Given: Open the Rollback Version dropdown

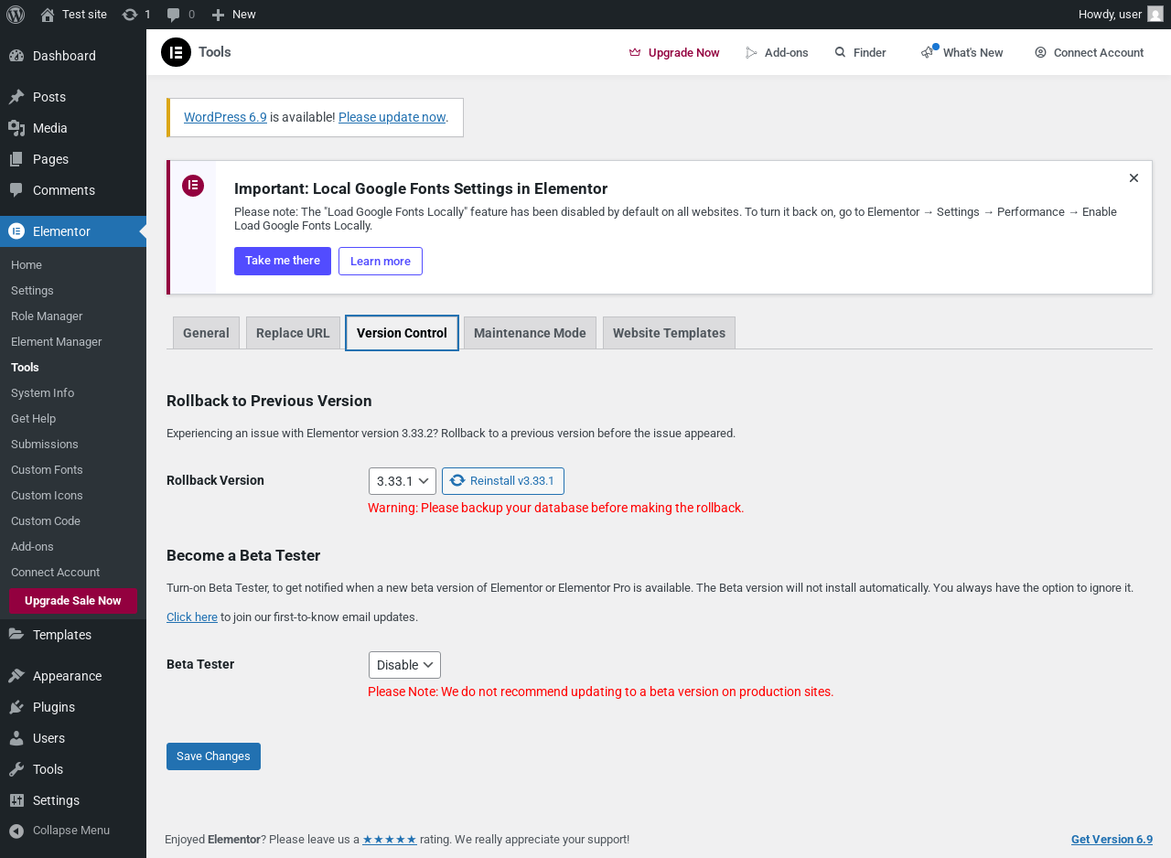Looking at the screenshot, I should coord(402,481).
